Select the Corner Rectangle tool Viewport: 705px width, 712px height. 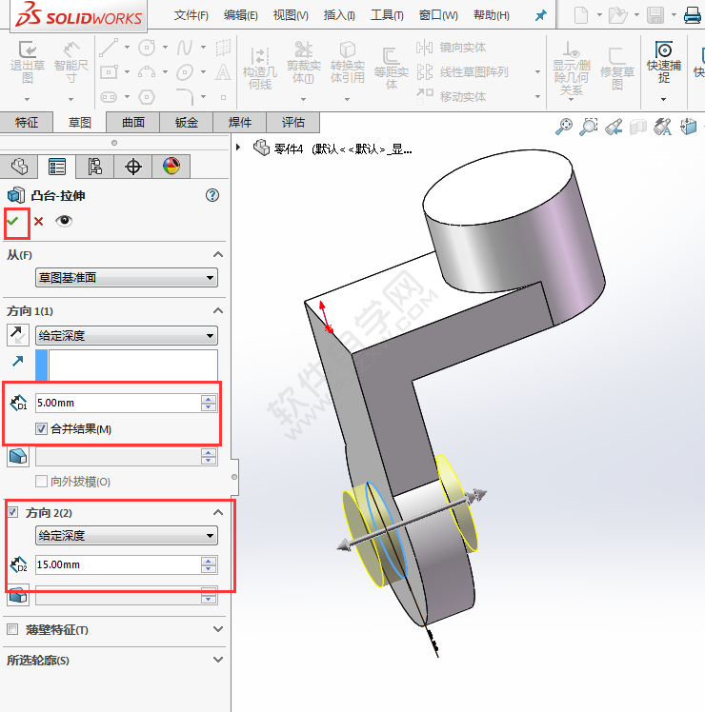coord(110,71)
